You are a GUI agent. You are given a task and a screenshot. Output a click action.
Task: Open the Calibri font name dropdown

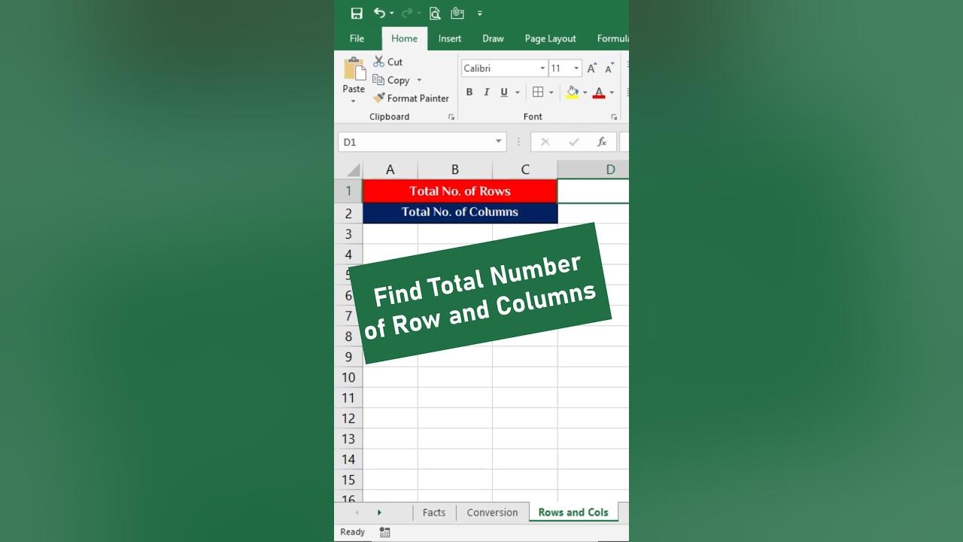pyautogui.click(x=542, y=69)
